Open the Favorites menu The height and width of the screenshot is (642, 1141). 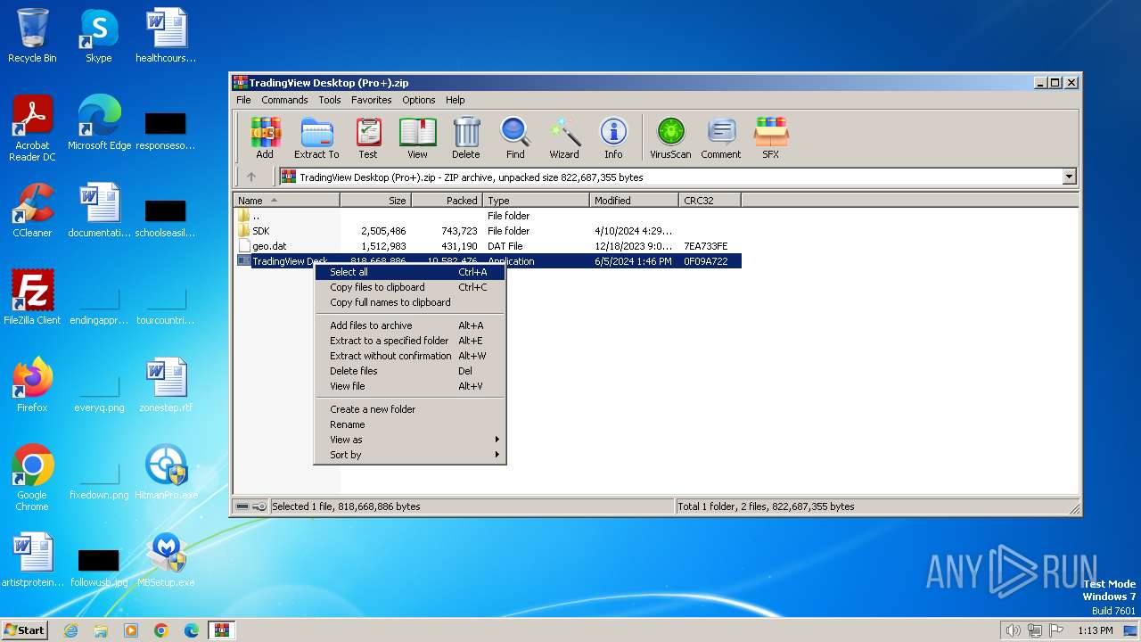click(372, 100)
